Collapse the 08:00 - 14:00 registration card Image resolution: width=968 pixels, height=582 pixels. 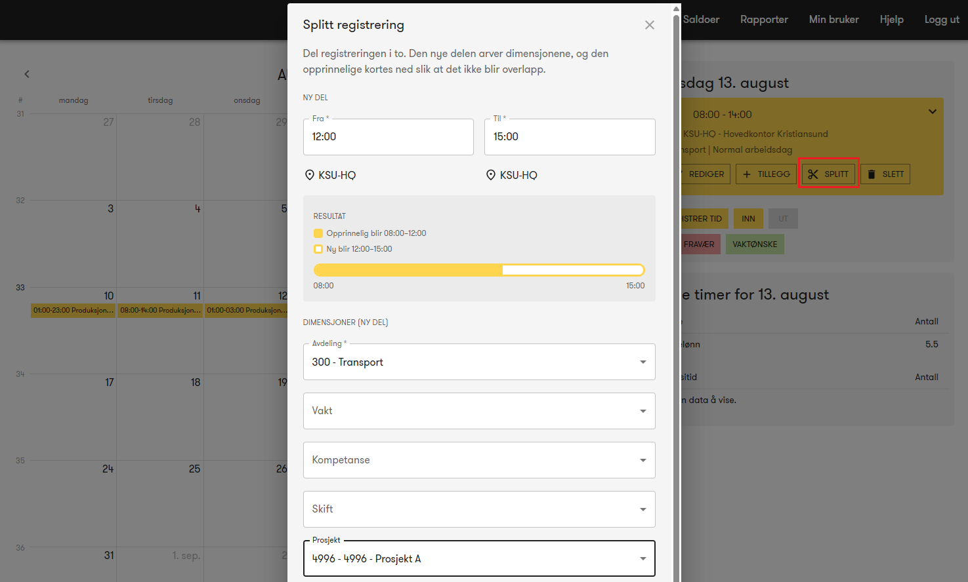coord(932,112)
